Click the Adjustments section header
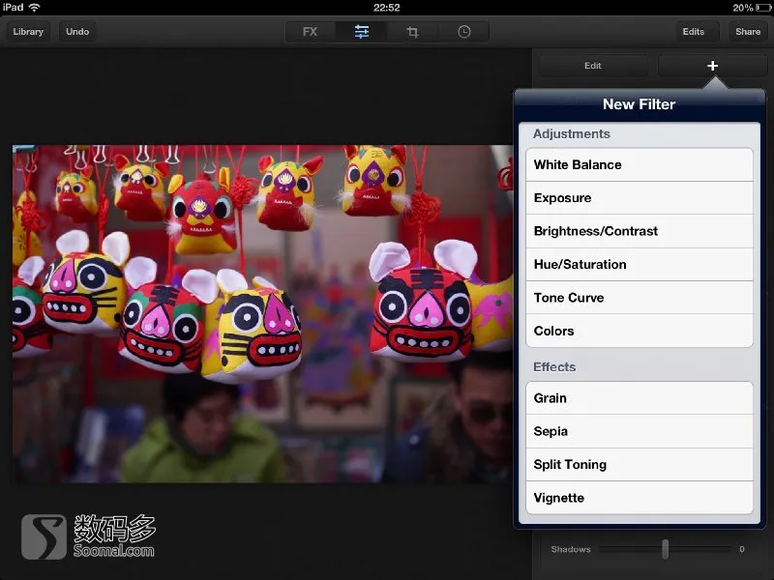Viewport: 774px width, 580px height. 572,133
